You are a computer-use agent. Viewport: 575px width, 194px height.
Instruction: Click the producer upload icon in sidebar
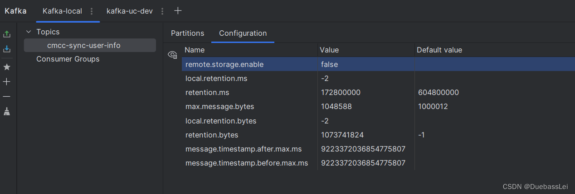tap(7, 34)
